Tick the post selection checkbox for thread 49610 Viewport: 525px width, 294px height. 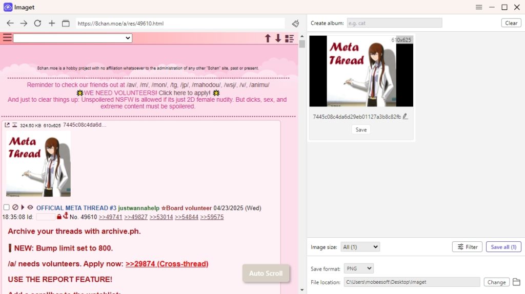tap(6, 208)
